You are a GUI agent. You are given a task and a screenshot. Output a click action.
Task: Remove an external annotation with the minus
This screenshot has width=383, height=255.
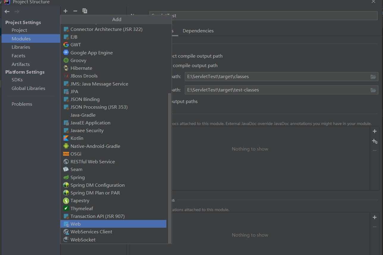(x=375, y=227)
